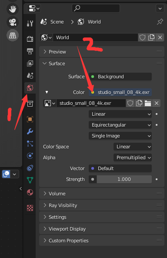
Task: Unlink the World datablock
Action: point(160,37)
